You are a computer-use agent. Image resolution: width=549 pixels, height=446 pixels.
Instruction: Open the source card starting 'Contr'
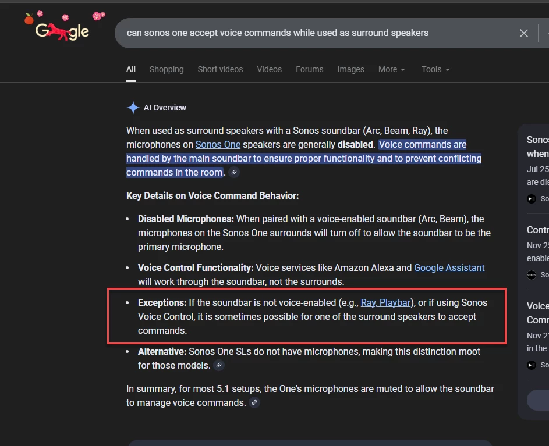[538, 252]
